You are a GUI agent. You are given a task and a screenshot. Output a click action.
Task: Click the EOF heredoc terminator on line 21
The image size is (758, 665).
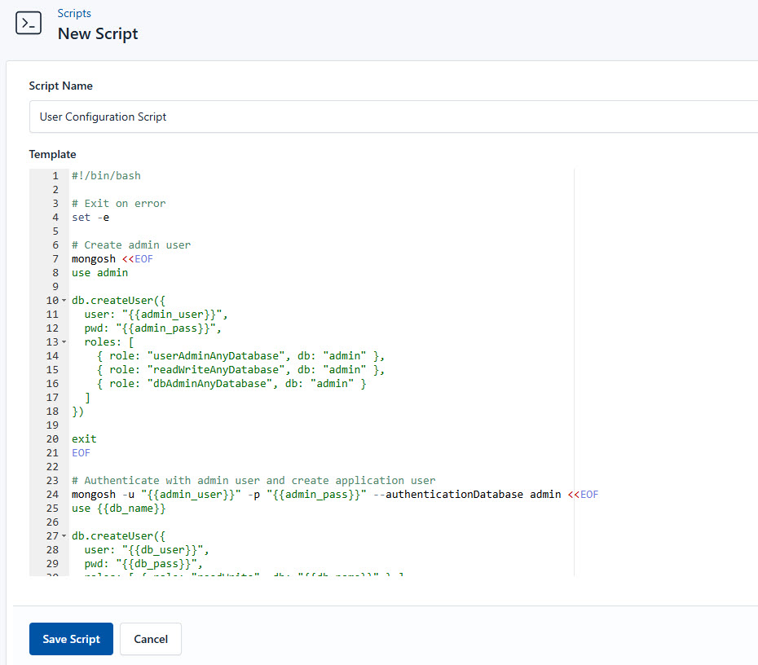point(80,452)
